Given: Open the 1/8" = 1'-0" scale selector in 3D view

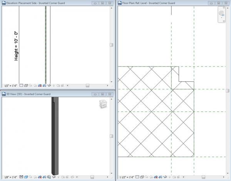Looking at the screenshot, I should point(11,177).
